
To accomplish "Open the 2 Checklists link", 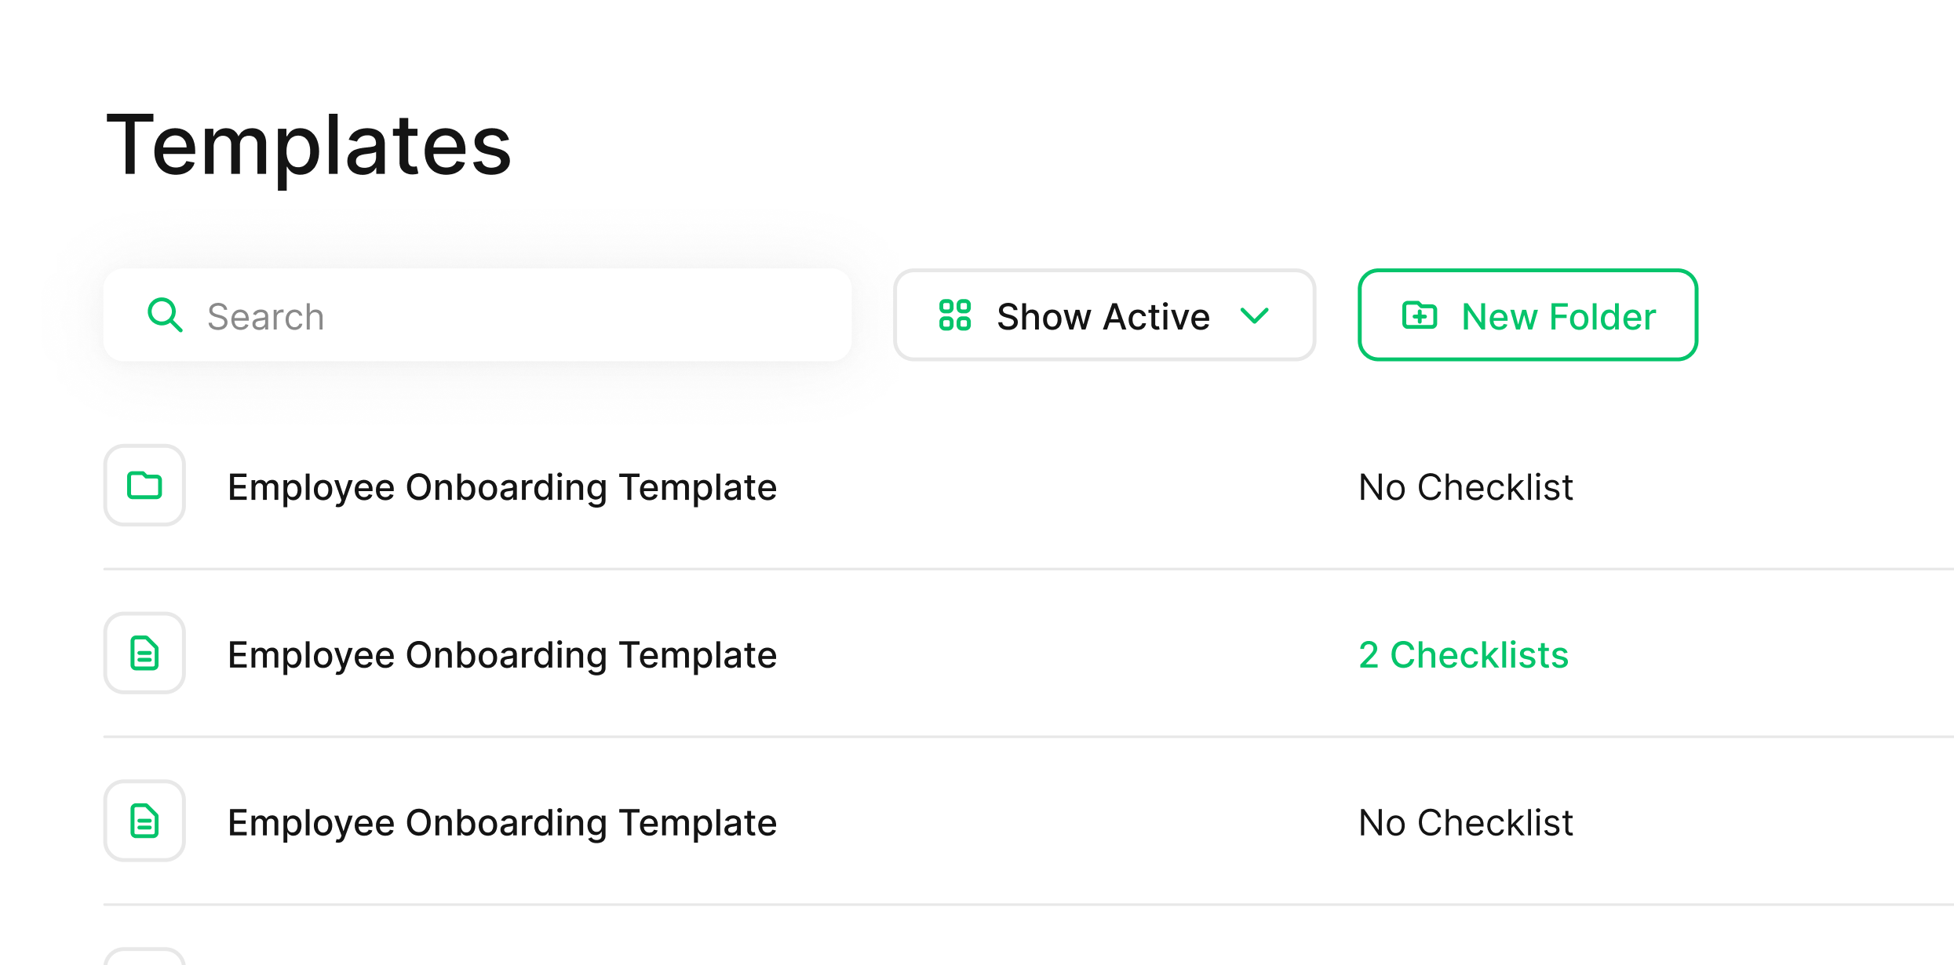I will pos(1463,655).
